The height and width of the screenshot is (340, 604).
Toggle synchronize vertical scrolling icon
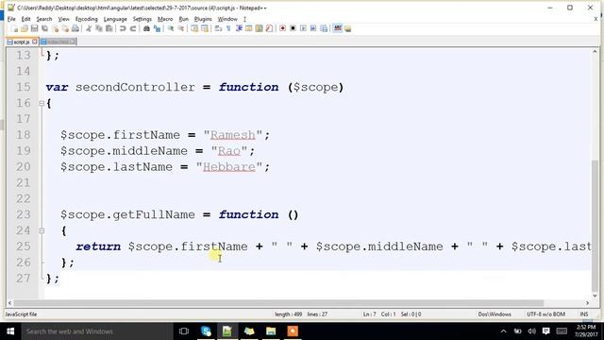click(194, 28)
